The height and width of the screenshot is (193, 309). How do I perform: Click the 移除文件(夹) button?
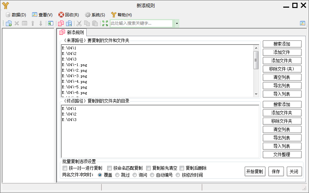click(x=282, y=69)
